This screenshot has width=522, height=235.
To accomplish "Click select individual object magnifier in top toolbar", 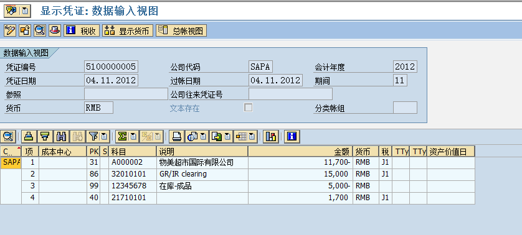I will click(x=40, y=30).
